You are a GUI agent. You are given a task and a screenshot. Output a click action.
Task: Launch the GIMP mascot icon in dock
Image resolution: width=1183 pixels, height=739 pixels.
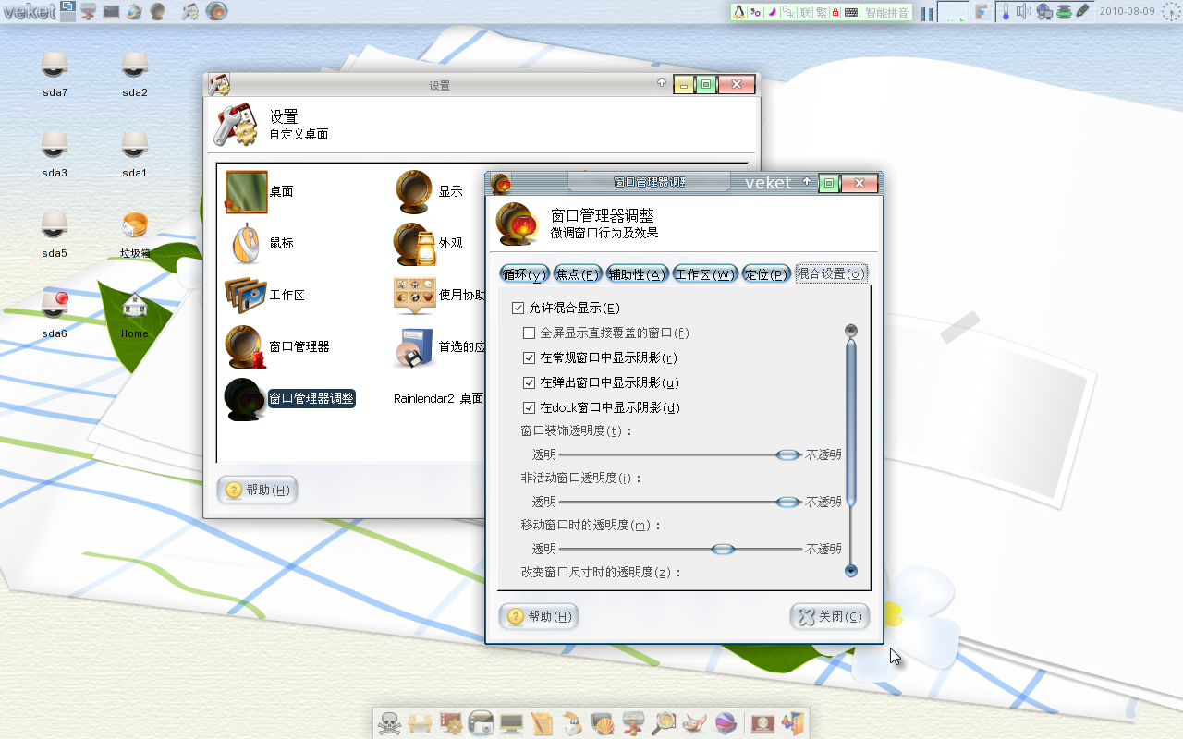(694, 723)
